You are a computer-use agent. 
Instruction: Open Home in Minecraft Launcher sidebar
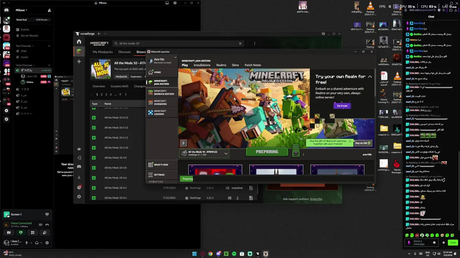[162, 72]
